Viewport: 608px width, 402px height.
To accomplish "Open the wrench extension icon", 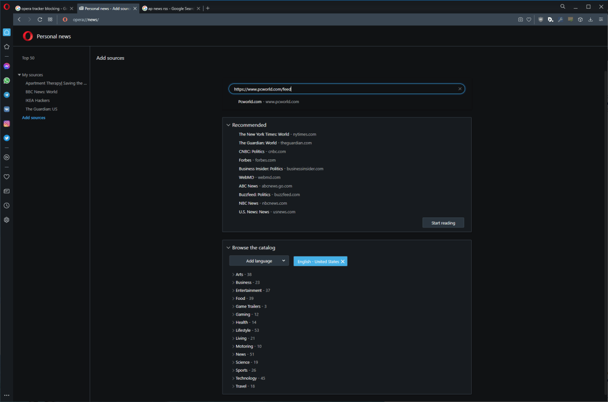I will [x=560, y=20].
